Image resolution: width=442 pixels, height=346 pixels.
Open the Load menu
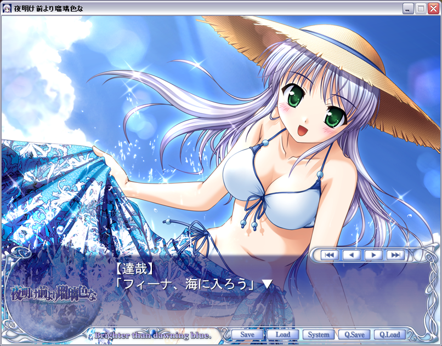point(283,335)
